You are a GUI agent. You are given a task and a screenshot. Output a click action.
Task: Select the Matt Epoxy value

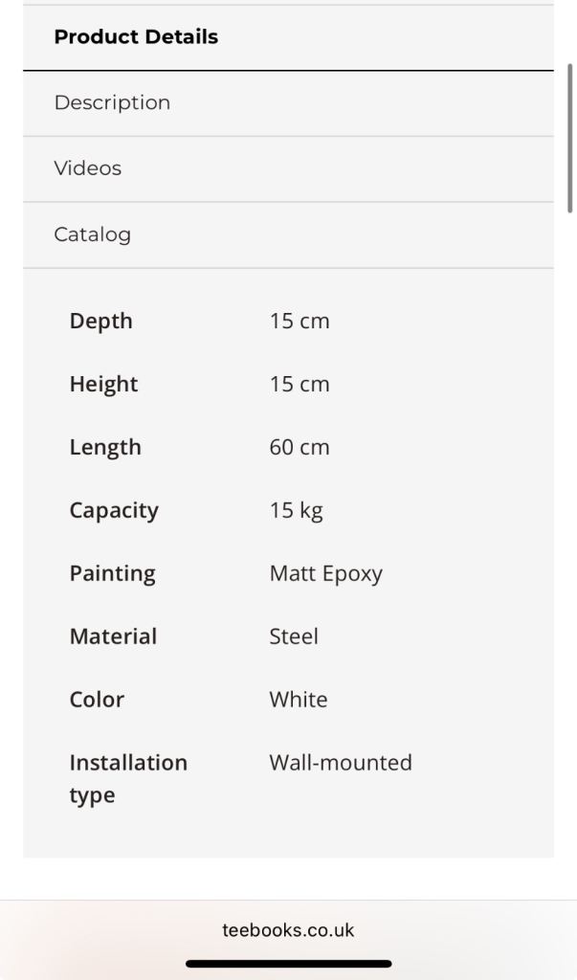click(x=325, y=574)
